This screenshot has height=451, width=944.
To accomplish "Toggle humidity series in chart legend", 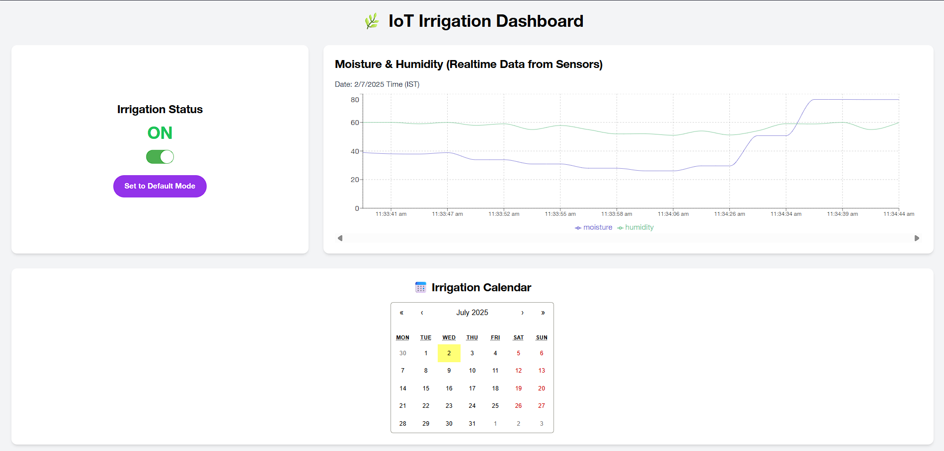I will [x=636, y=227].
